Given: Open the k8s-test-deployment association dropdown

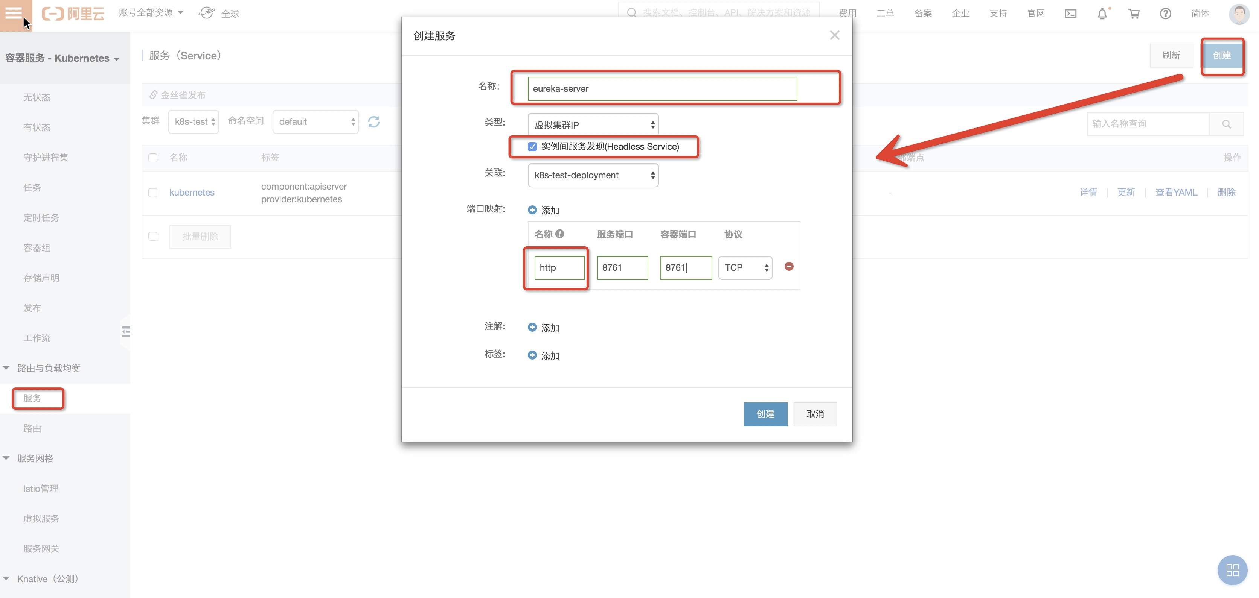Looking at the screenshot, I should tap(593, 175).
